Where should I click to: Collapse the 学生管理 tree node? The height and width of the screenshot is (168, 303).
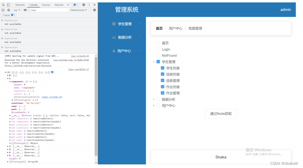154,62
